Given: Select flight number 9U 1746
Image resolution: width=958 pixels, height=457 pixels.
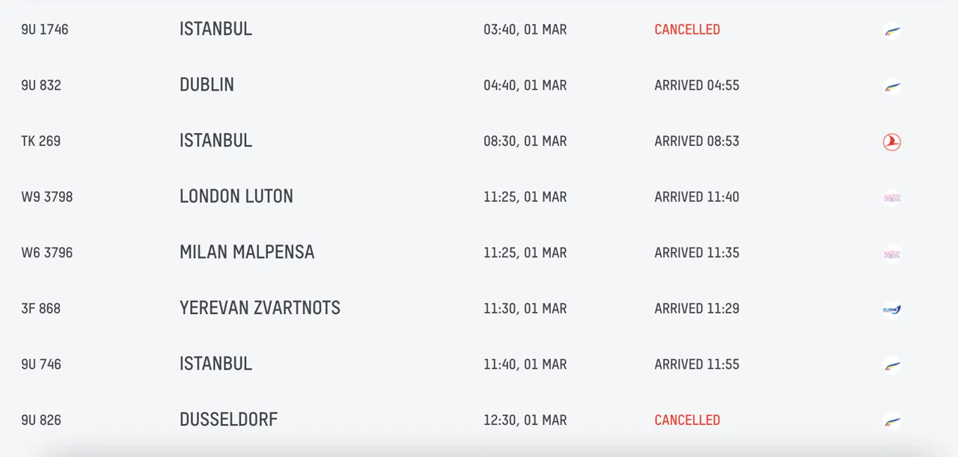Looking at the screenshot, I should coord(45,30).
